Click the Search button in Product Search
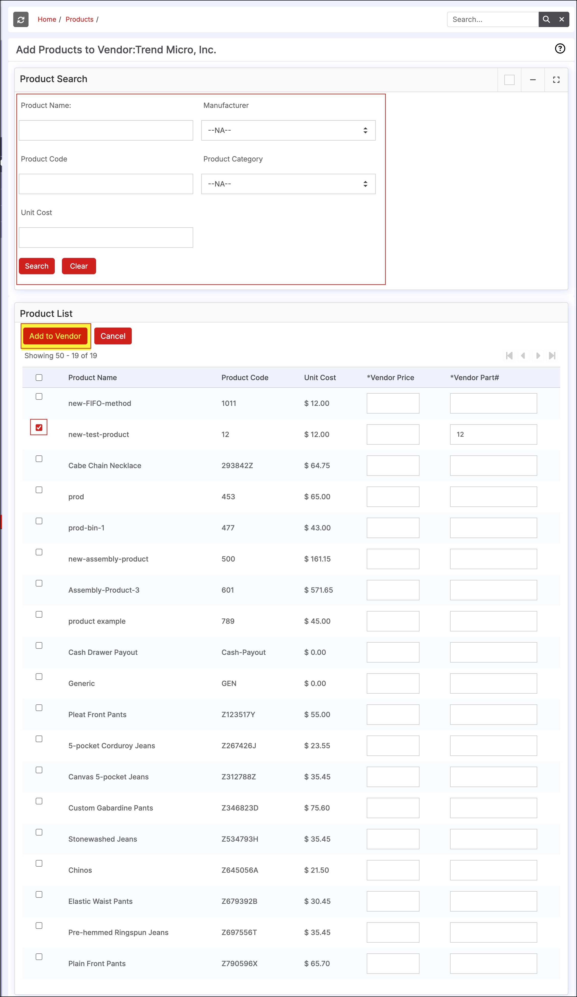 point(37,266)
